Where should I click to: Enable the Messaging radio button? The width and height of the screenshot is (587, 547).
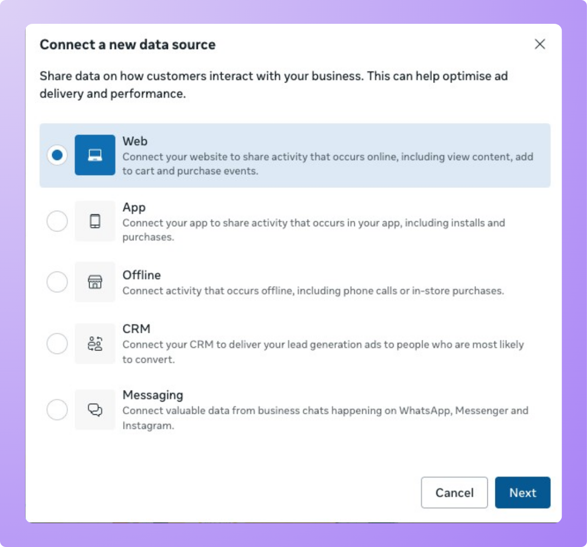[x=57, y=410]
